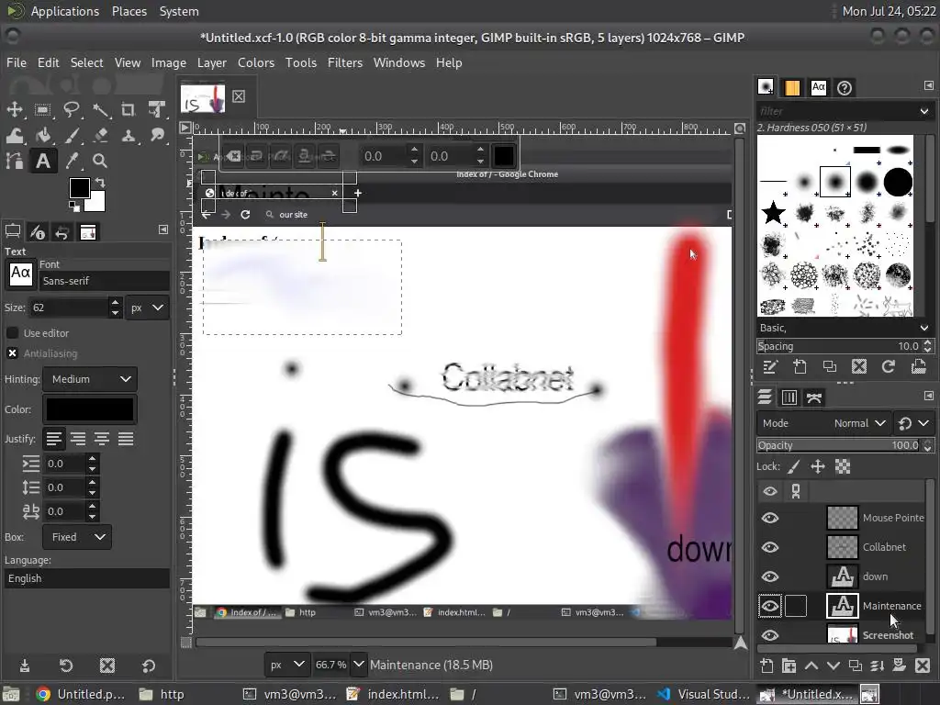Viewport: 940px width, 705px height.
Task: Select the Clone stamp tool
Action: [x=128, y=136]
